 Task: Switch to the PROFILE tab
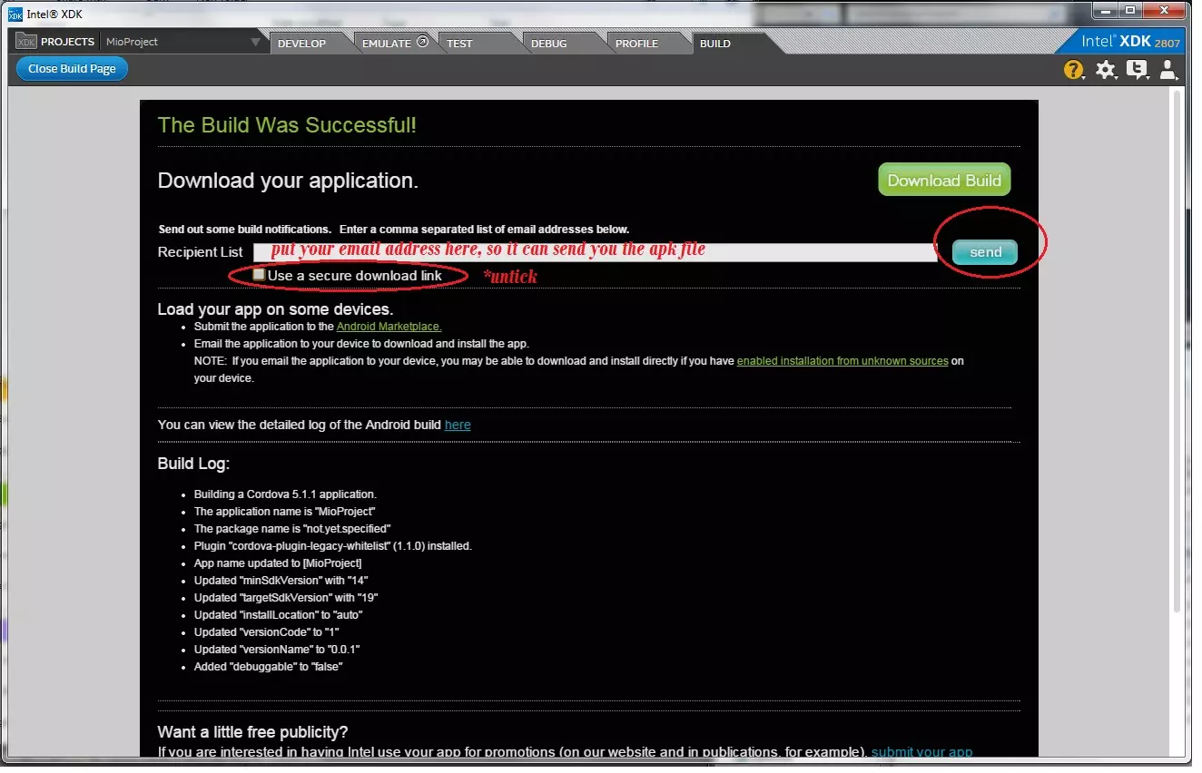pyautogui.click(x=636, y=43)
